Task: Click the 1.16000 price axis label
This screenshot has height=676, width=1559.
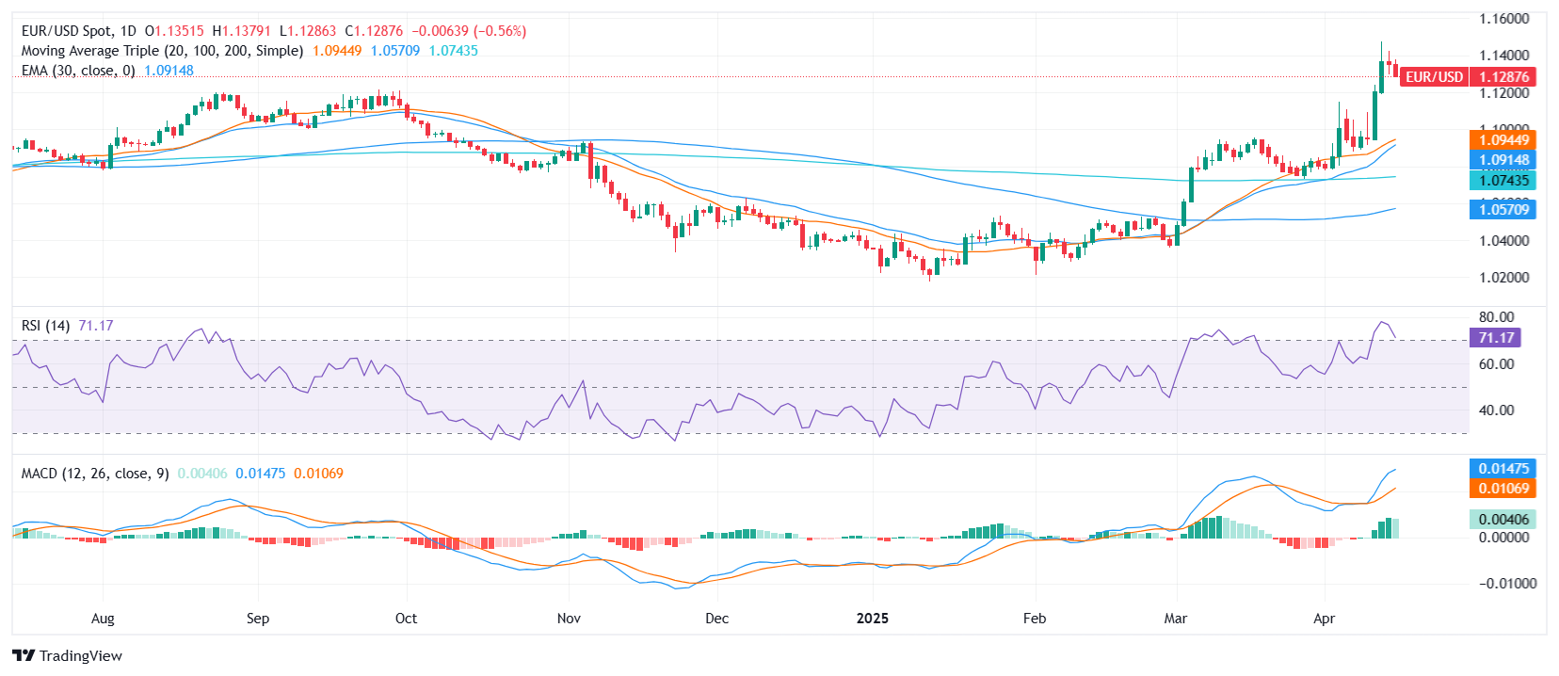Action: pyautogui.click(x=1503, y=19)
